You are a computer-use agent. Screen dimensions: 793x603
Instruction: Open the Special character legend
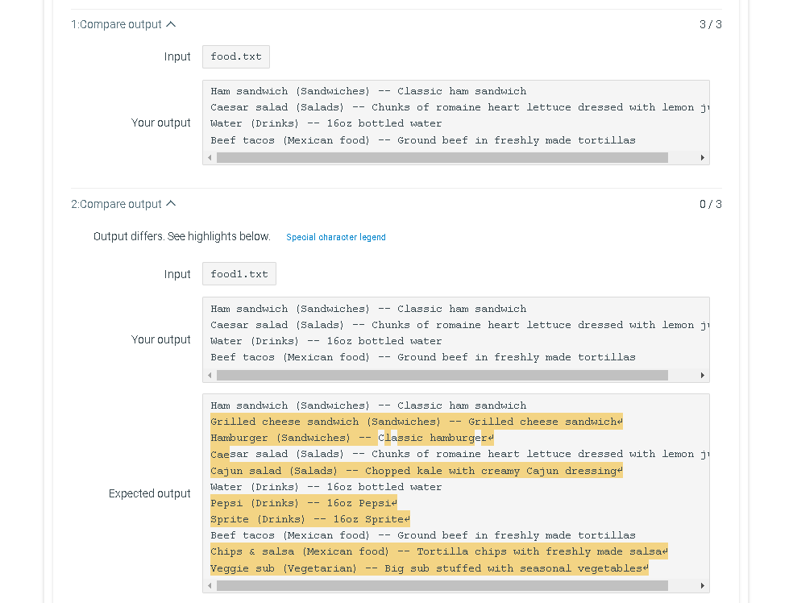tap(335, 237)
